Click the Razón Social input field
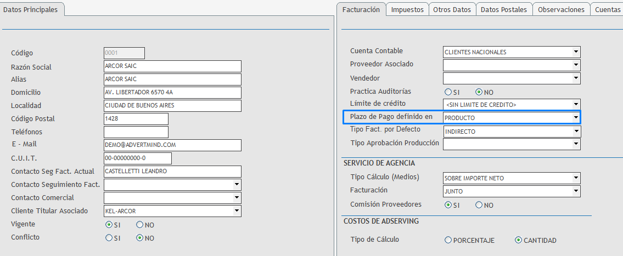Viewport: 623px width, 256px height. click(172, 66)
